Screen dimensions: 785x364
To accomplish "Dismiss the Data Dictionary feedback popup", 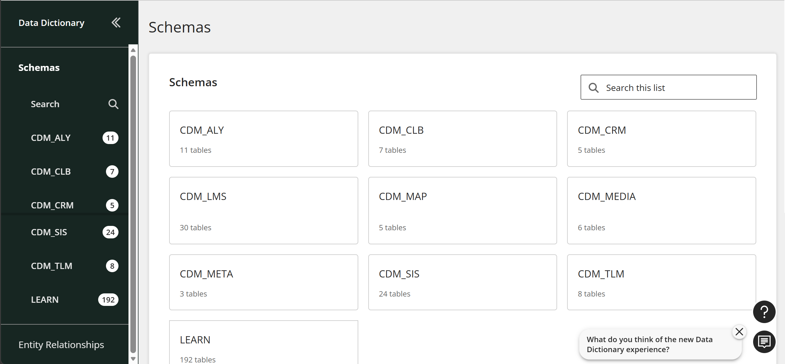I will (x=739, y=332).
